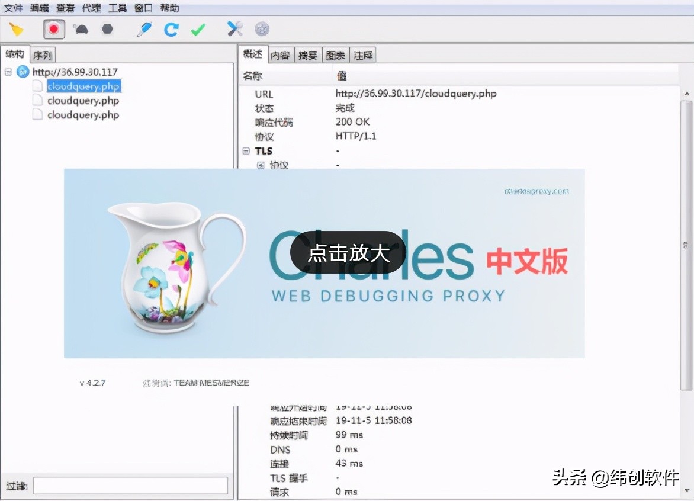Click the globe icon beside http://36.99.30.117
This screenshot has height=501, width=694.
23,71
